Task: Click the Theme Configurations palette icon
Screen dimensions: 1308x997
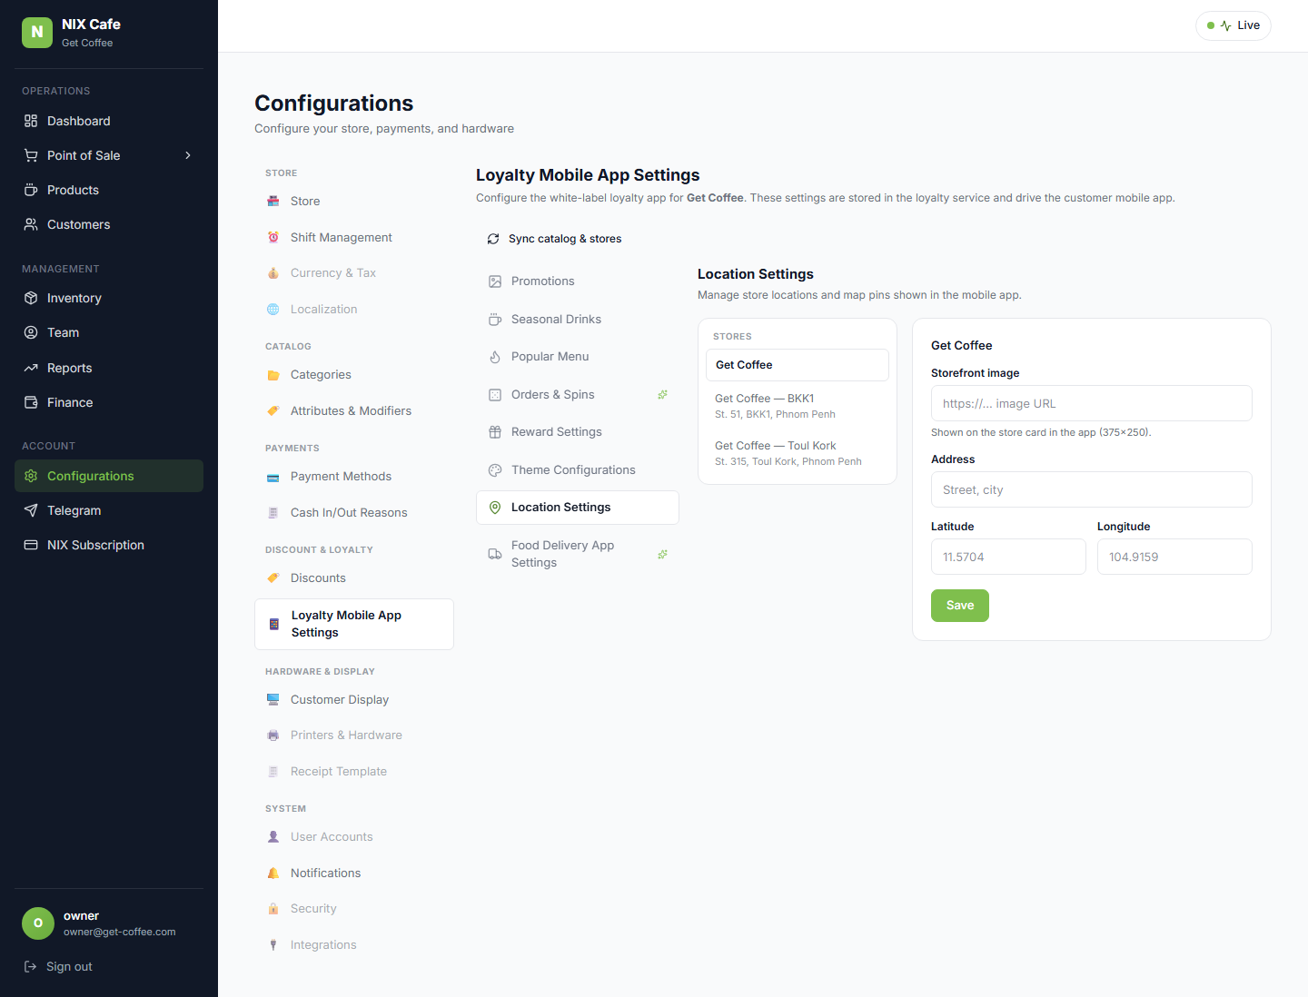Action: [495, 470]
